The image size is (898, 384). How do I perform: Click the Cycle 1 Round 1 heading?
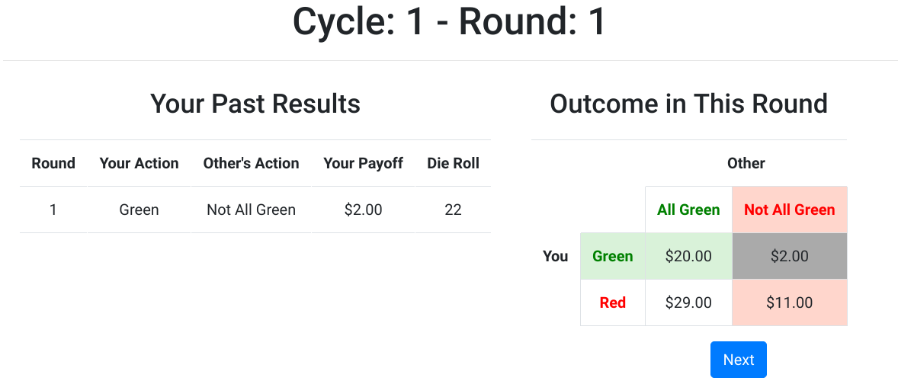coord(449,22)
